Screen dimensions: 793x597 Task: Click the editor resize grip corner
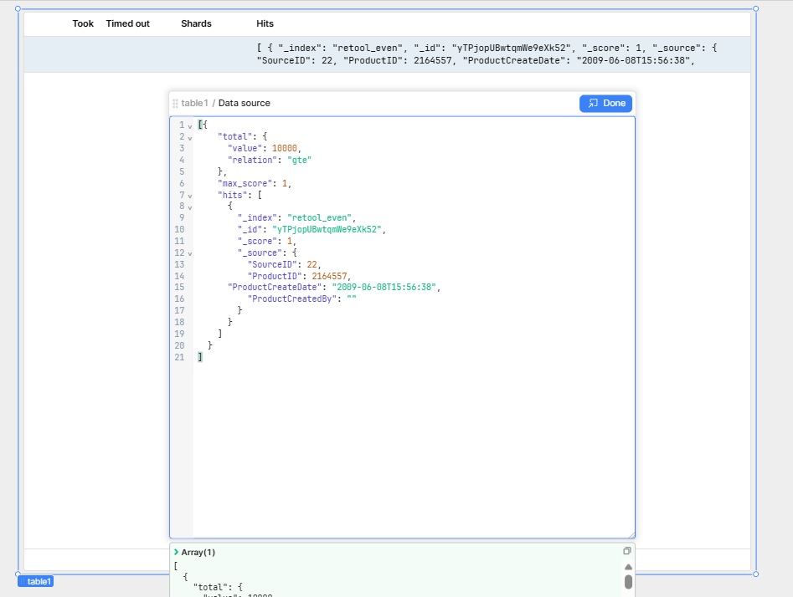[631, 535]
